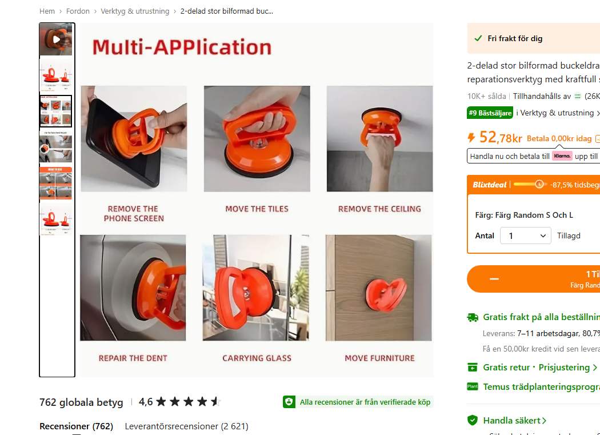Click the Gratis retur box icon
This screenshot has width=600, height=435.
[473, 367]
